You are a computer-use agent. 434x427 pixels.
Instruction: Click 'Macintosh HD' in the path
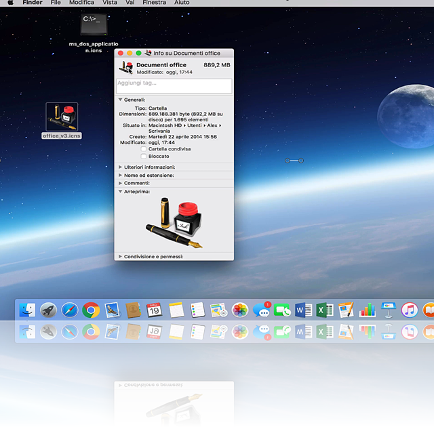[x=165, y=125]
